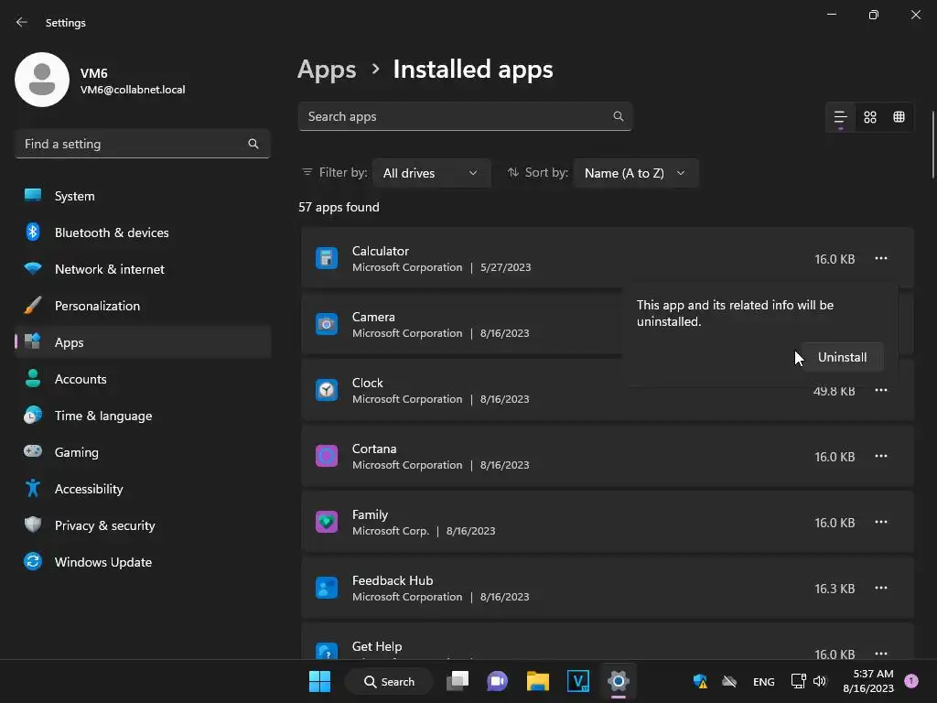Select the list view layout
Screen dimensions: 937x703
[x=840, y=117]
